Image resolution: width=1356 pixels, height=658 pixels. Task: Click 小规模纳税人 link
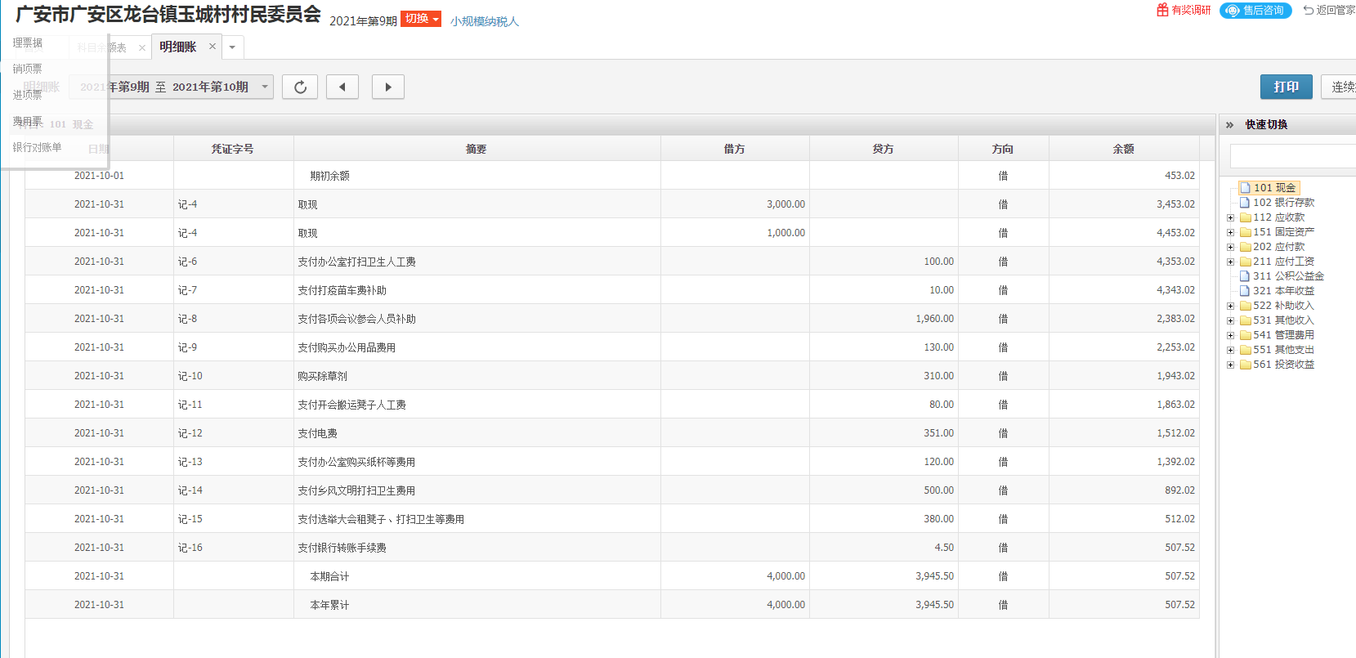pyautogui.click(x=485, y=21)
